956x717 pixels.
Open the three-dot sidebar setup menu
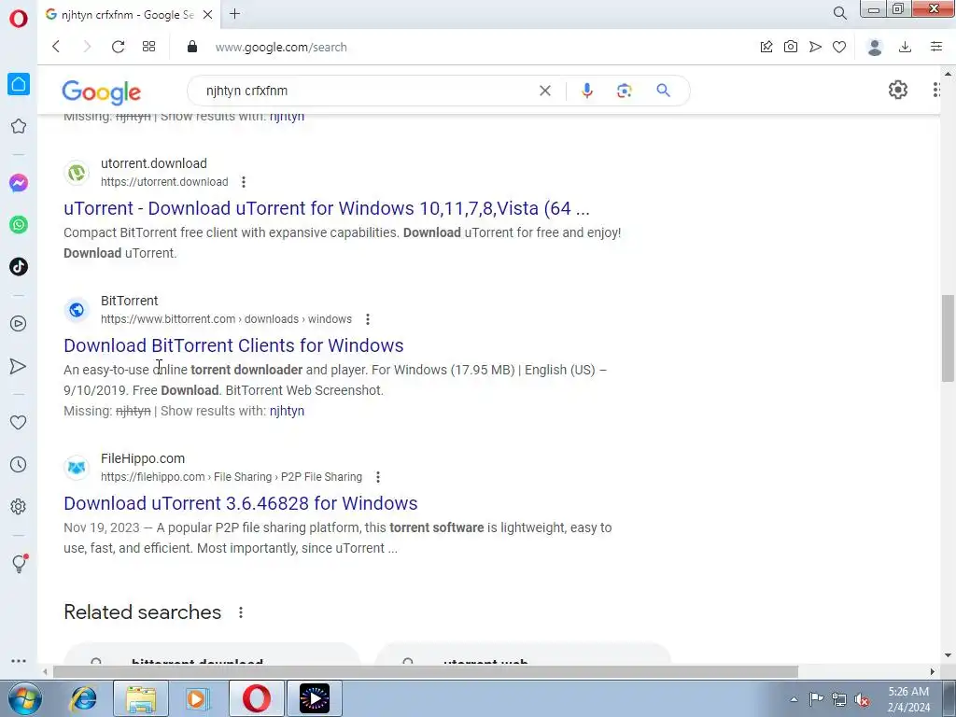tap(19, 661)
